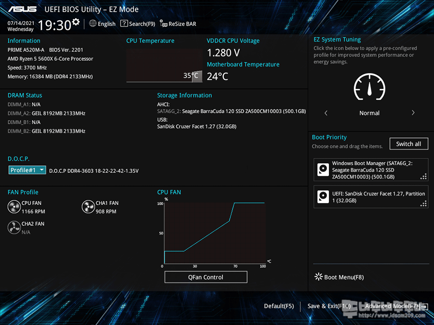
Task: Click the EZ System Tuning gauge icon
Action: click(369, 87)
